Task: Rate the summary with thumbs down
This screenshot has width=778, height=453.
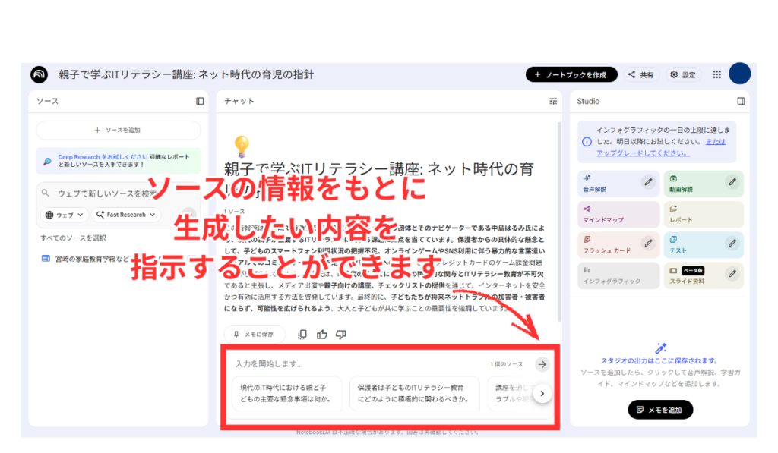Action: (341, 334)
